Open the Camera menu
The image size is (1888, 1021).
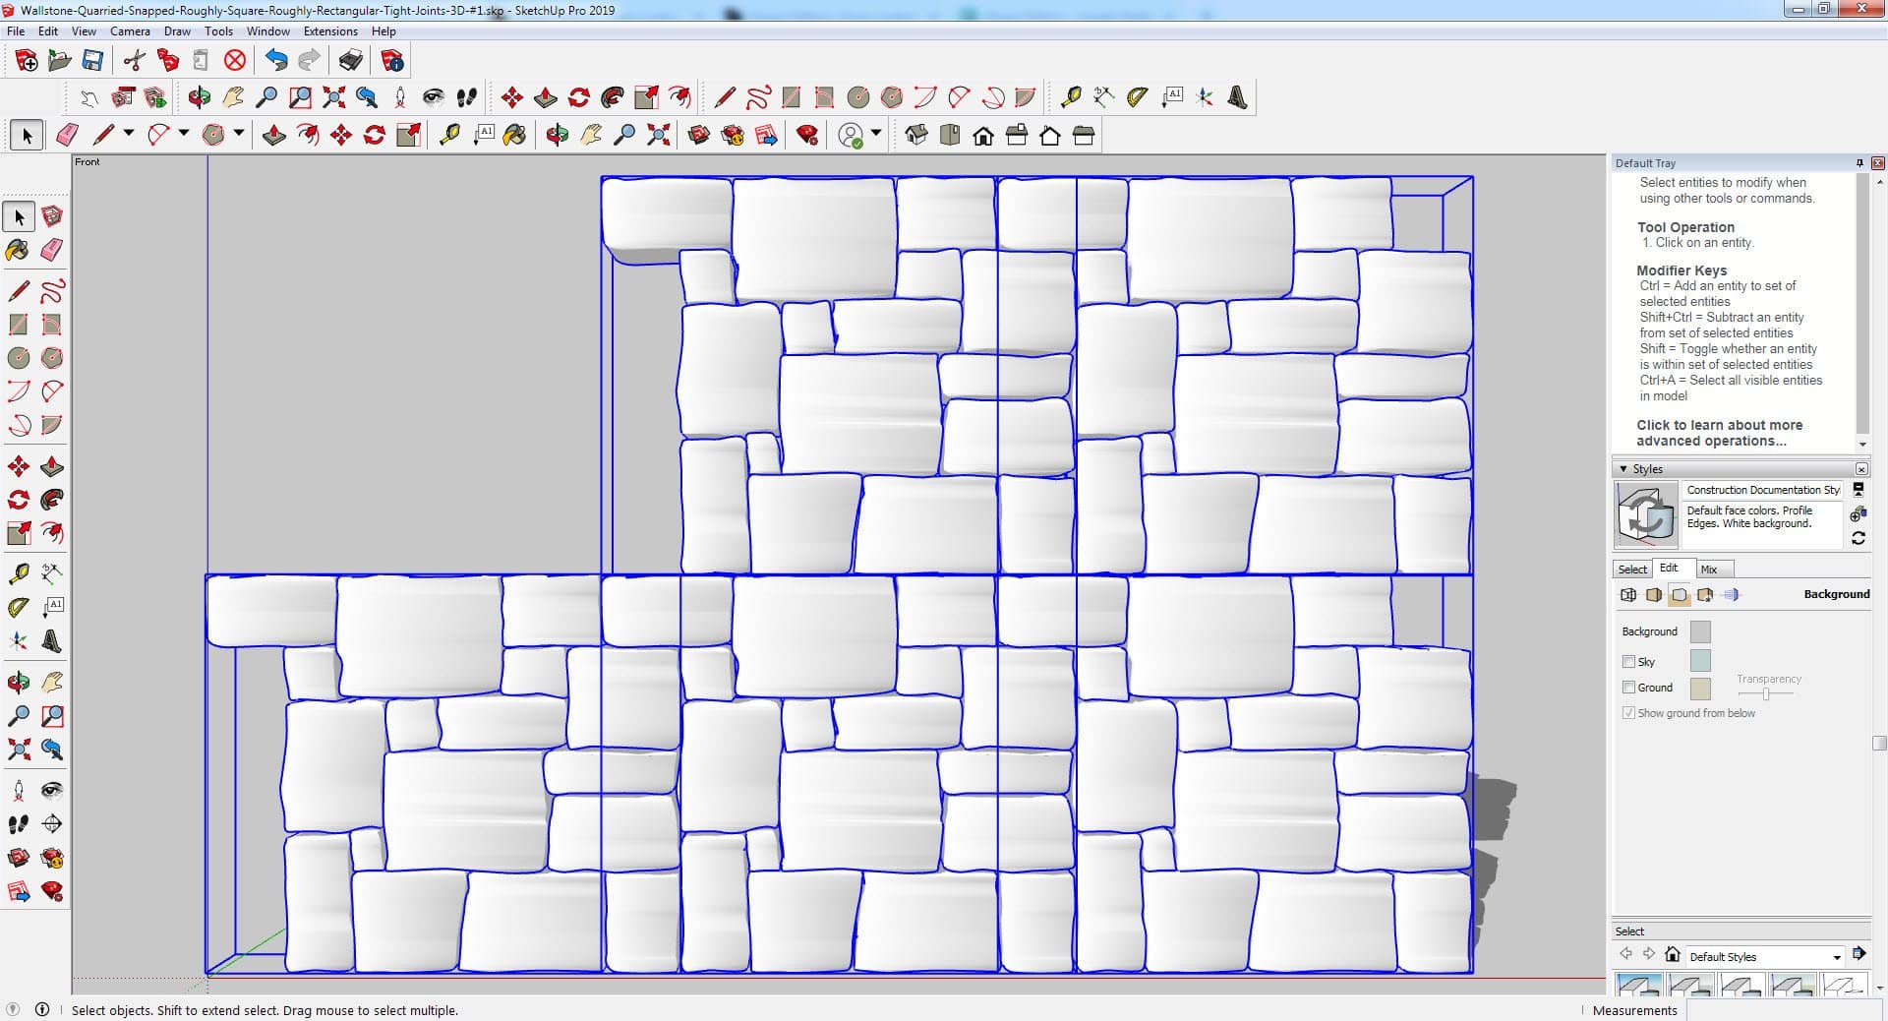[130, 31]
